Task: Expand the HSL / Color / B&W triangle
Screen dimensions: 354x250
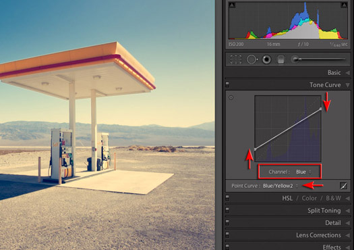Action: pos(347,199)
